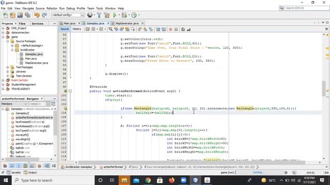Click the stop button next to the running progress
Image resolution: width=330 pixels, height=185 pixels.
click(x=286, y=173)
